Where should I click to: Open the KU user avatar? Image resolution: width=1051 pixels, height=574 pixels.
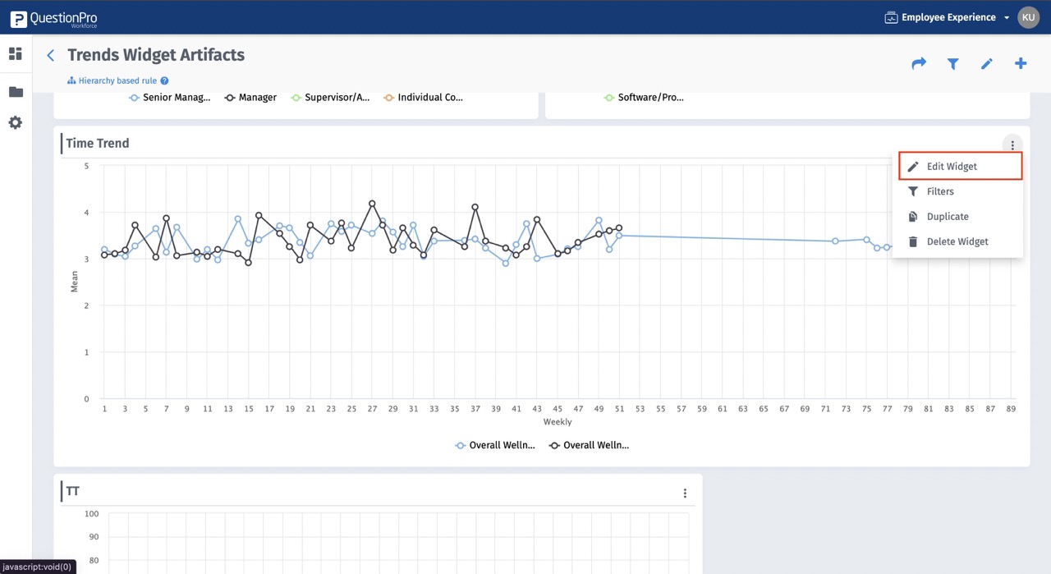click(1029, 17)
